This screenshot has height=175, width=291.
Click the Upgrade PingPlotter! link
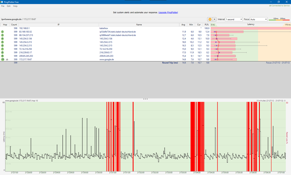coord(168,13)
